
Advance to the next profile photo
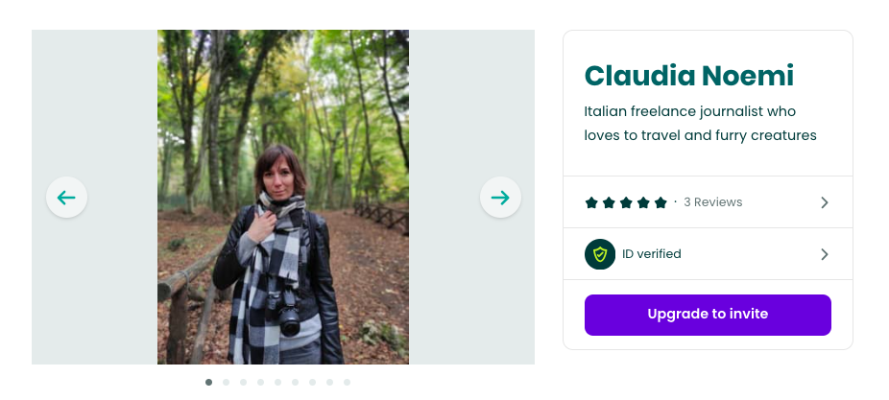pos(500,198)
